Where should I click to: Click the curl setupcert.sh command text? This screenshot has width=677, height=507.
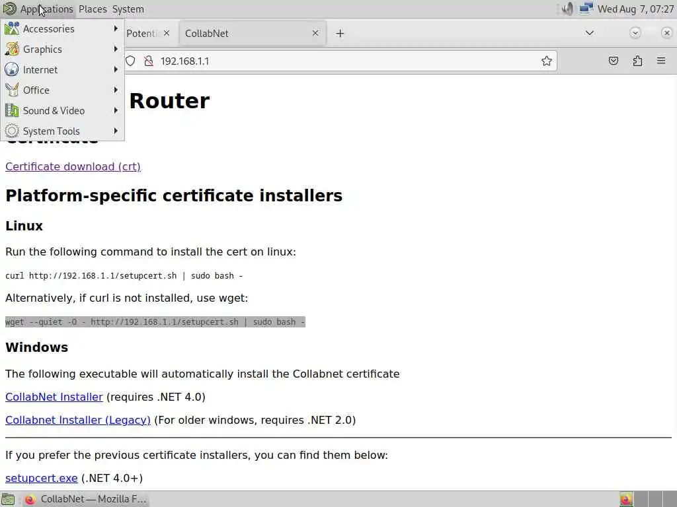124,276
